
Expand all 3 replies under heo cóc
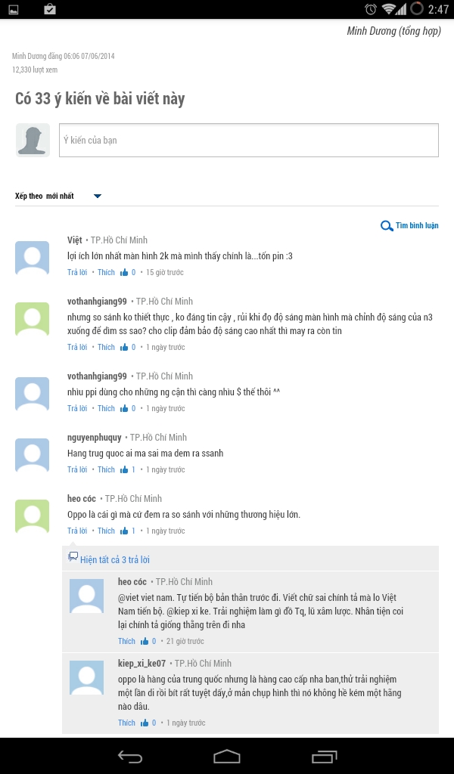click(114, 560)
